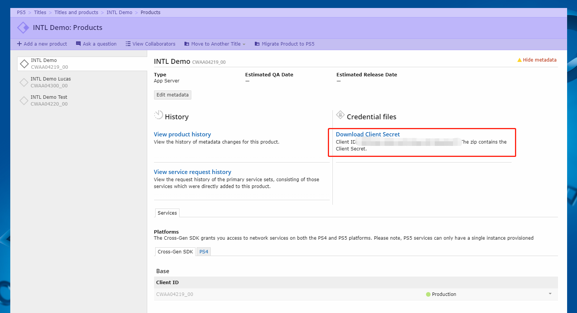The height and width of the screenshot is (313, 577).
Task: Open the Services tab
Action: point(167,213)
